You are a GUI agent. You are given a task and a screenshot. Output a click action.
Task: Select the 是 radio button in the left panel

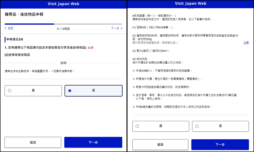point(10,91)
